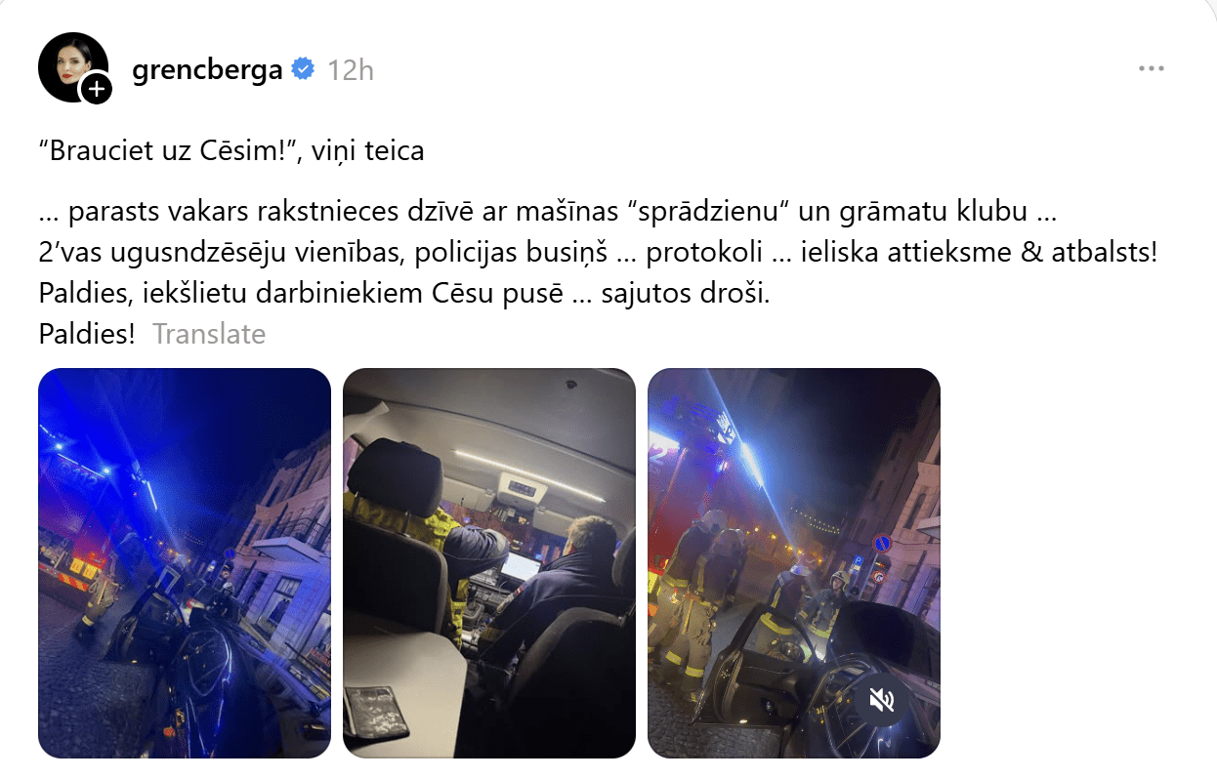Unmute the video with speaker icon

pyautogui.click(x=883, y=699)
